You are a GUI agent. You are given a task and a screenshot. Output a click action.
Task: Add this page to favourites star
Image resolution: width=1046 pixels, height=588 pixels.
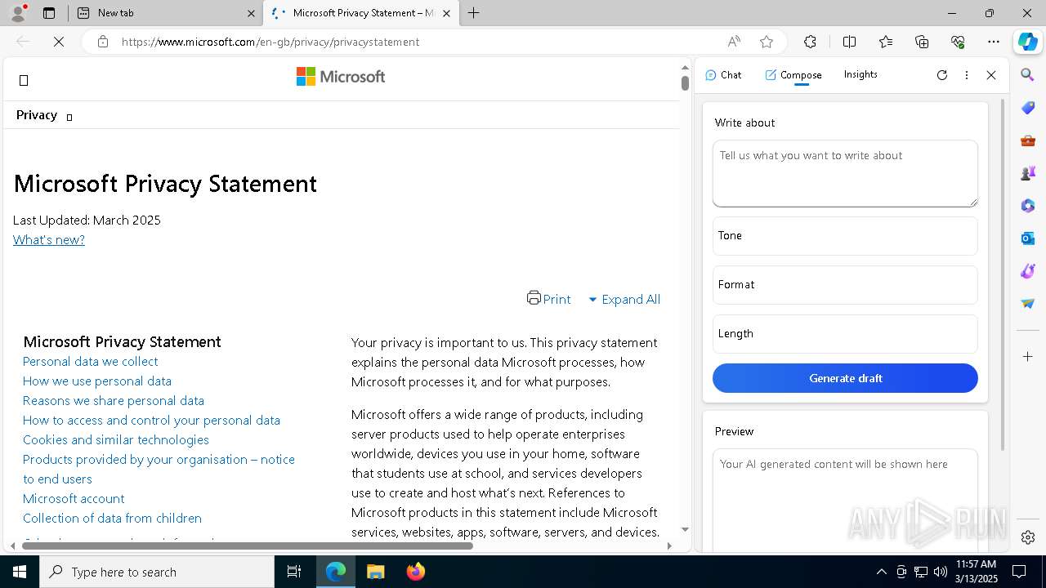click(766, 42)
